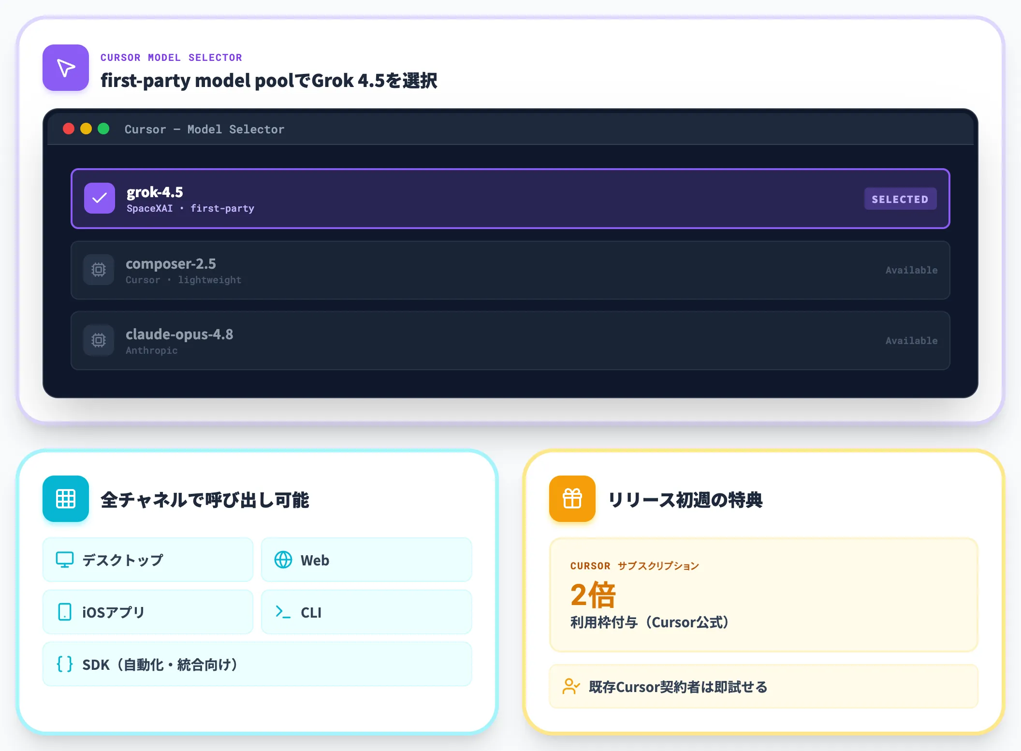Click the curly braces icon beside SDK

tap(65, 664)
